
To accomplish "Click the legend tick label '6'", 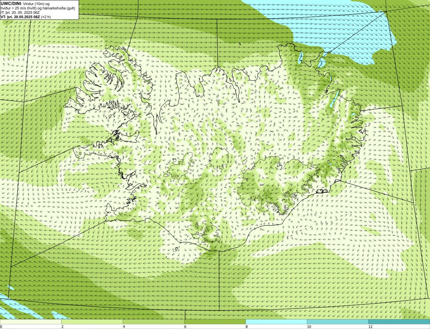I will [x=185, y=327].
